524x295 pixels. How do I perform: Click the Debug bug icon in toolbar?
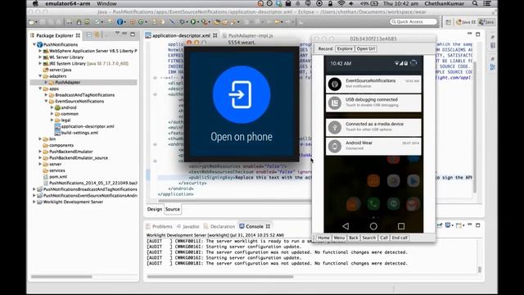click(x=183, y=22)
